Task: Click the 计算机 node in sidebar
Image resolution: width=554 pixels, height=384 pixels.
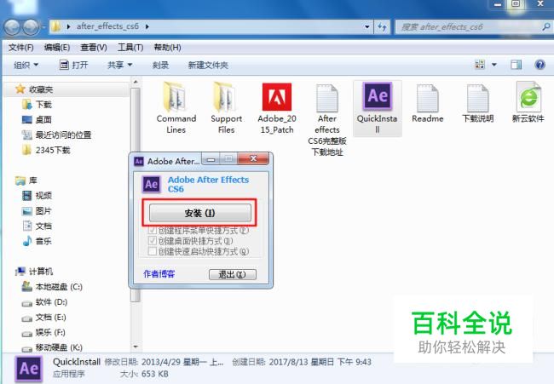Action: tap(34, 271)
